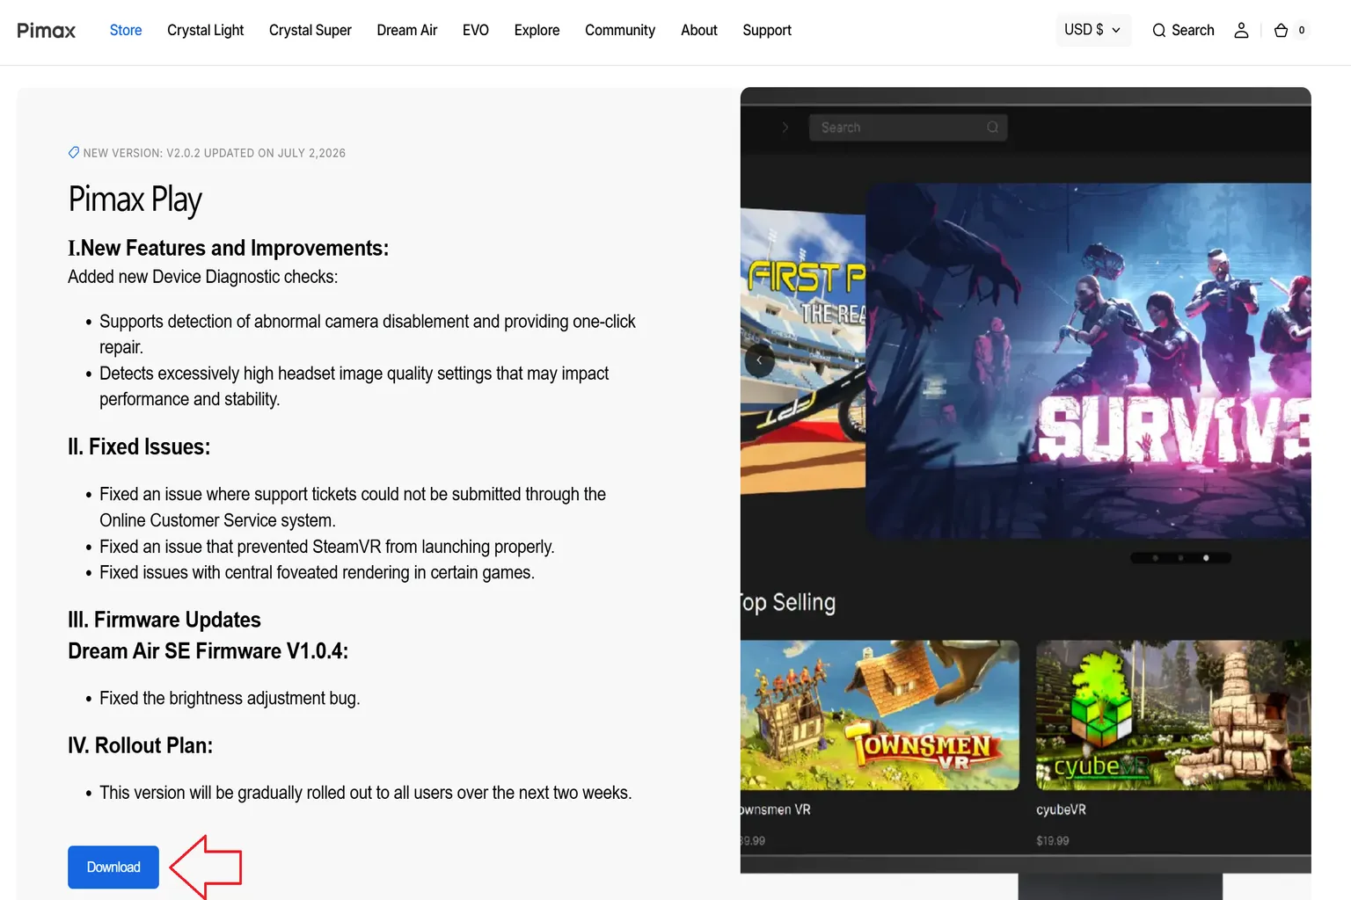Image resolution: width=1351 pixels, height=900 pixels.
Task: Open Townsmen VR game thumbnail
Action: tap(880, 715)
